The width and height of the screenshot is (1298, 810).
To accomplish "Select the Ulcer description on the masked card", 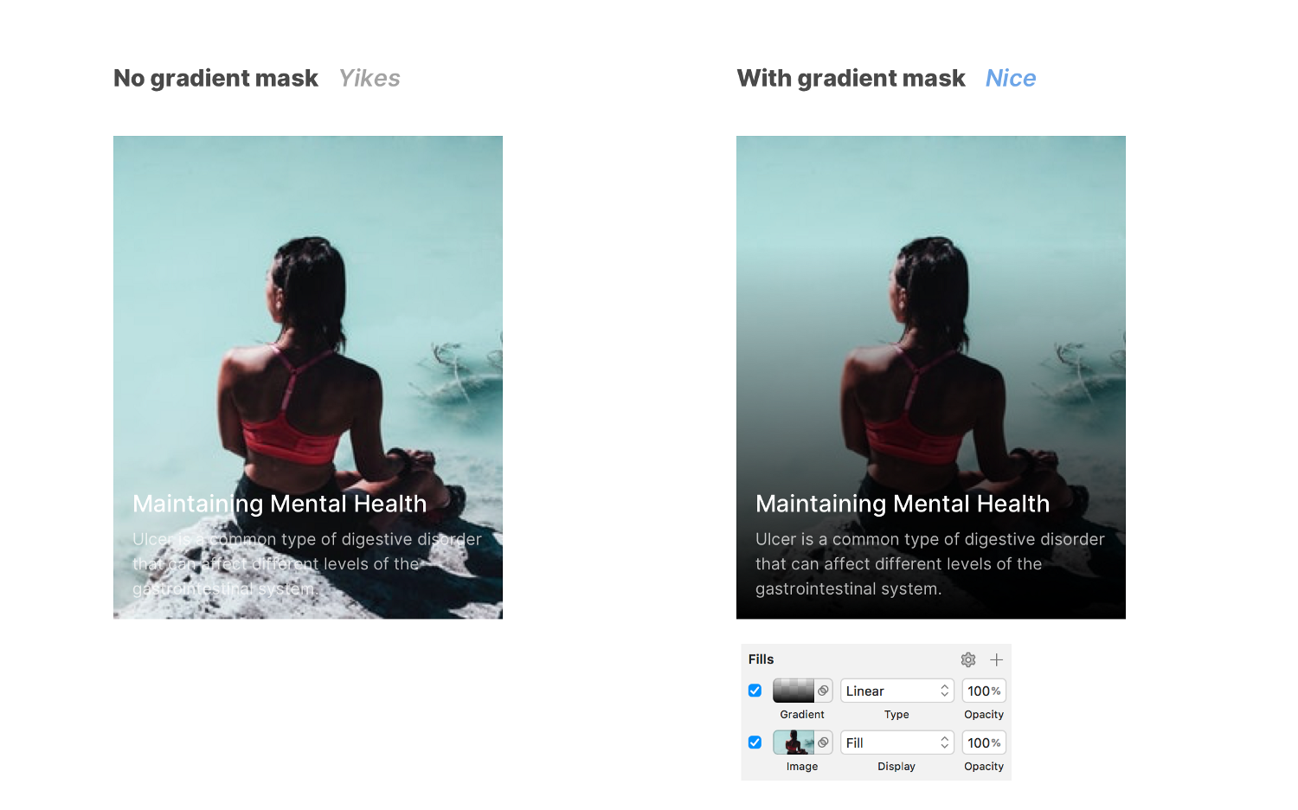I will tap(930, 563).
